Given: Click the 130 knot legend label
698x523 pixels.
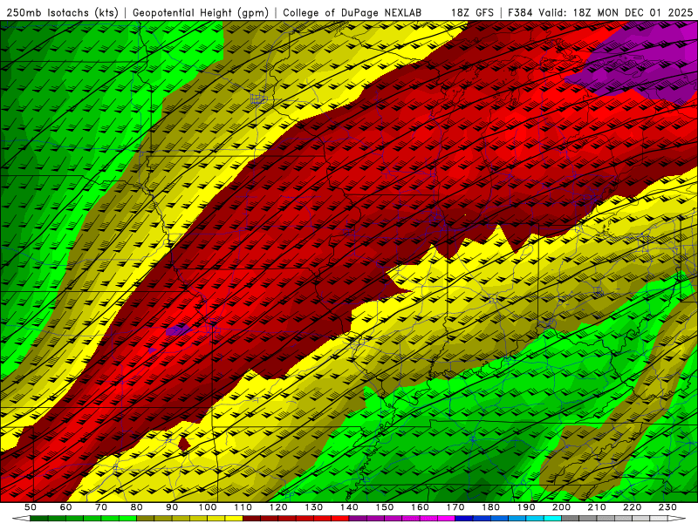Looking at the screenshot, I should [x=314, y=507].
